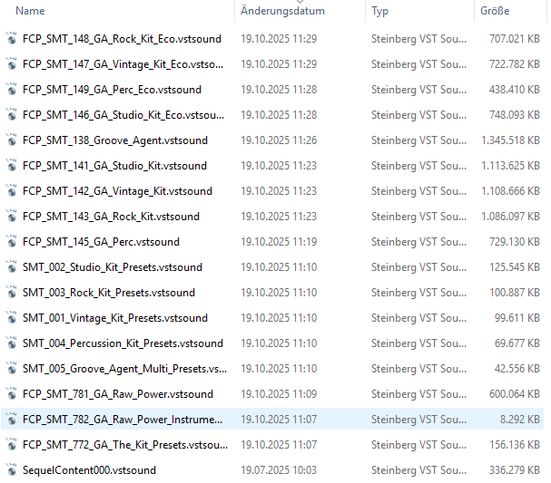Select file SequelContent000.vstsound
The width and height of the screenshot is (551, 483).
click(x=89, y=470)
